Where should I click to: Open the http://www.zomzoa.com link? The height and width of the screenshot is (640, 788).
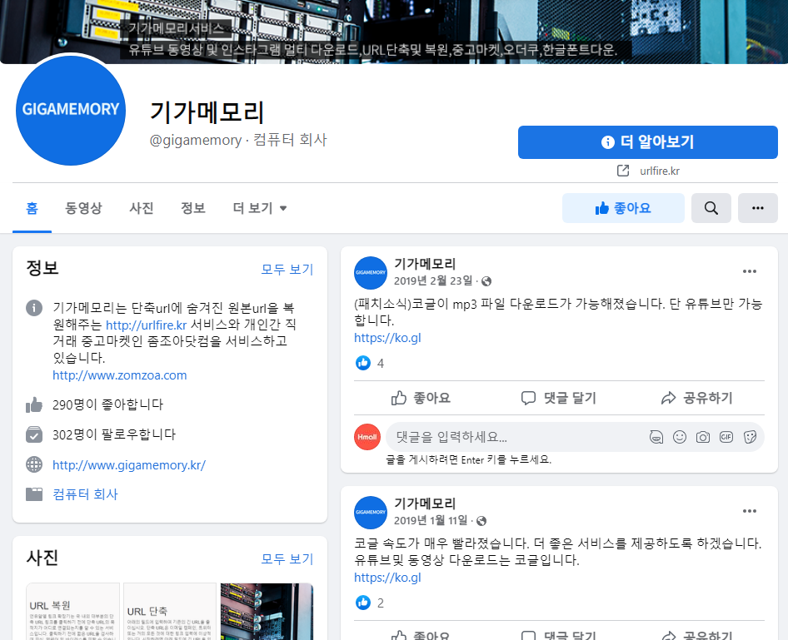click(120, 375)
